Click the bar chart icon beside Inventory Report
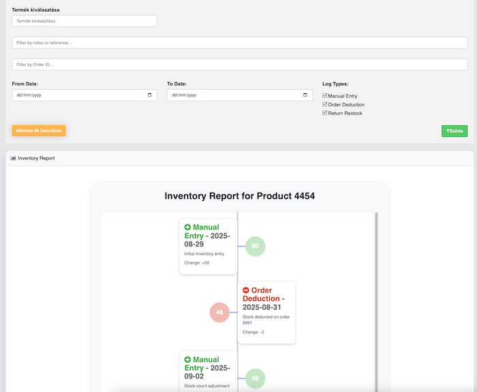Image resolution: width=477 pixels, height=392 pixels. tap(14, 158)
